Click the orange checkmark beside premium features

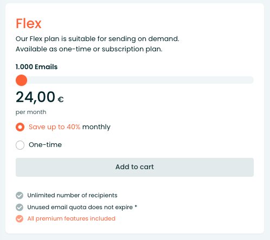tap(20, 219)
